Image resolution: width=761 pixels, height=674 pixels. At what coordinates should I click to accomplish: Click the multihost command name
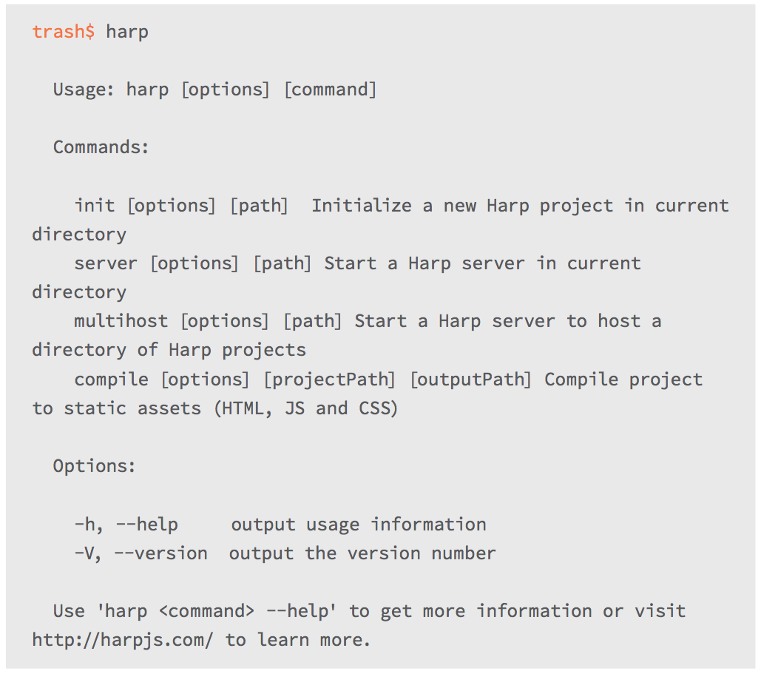click(x=121, y=321)
